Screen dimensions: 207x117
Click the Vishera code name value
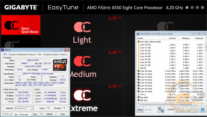click(24, 63)
